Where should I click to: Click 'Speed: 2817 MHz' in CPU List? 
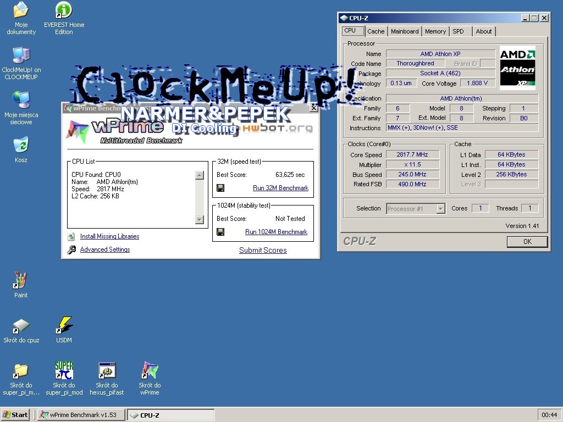tap(98, 189)
